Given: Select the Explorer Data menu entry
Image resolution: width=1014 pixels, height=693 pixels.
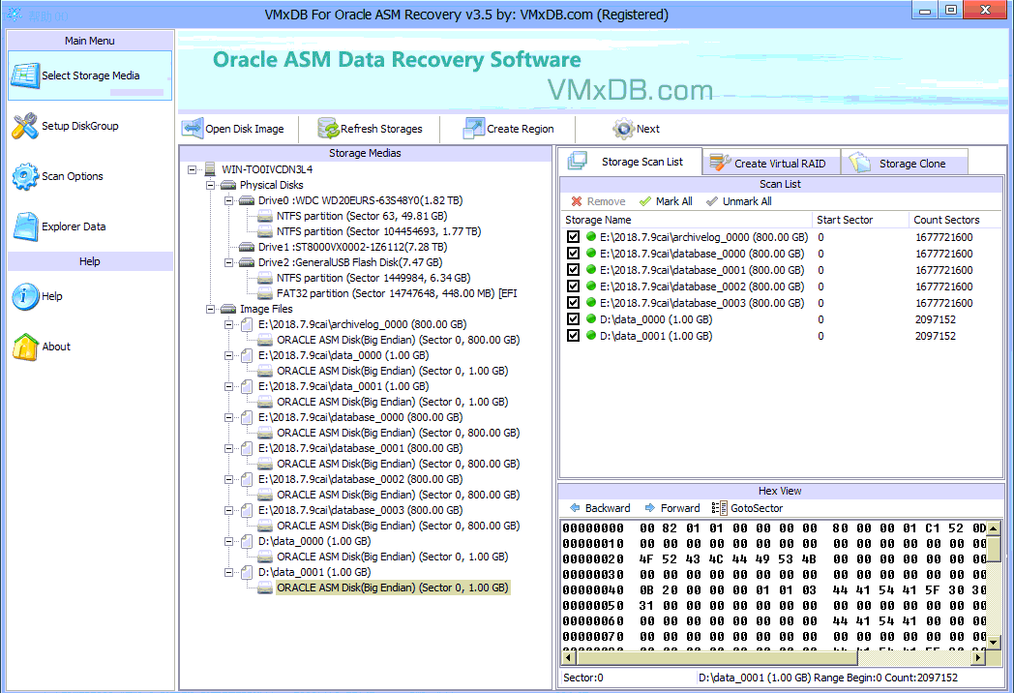Looking at the screenshot, I should [90, 226].
